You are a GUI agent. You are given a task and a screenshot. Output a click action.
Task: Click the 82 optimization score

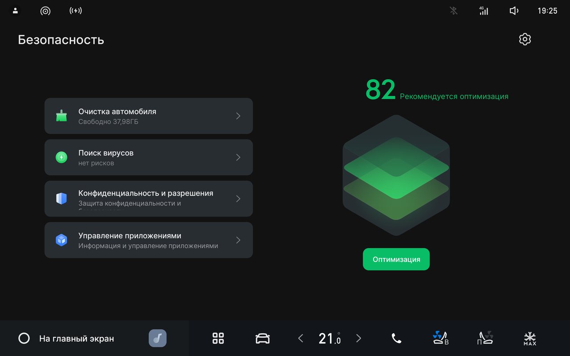click(x=381, y=90)
